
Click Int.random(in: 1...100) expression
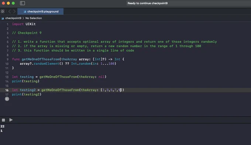coord(94,64)
